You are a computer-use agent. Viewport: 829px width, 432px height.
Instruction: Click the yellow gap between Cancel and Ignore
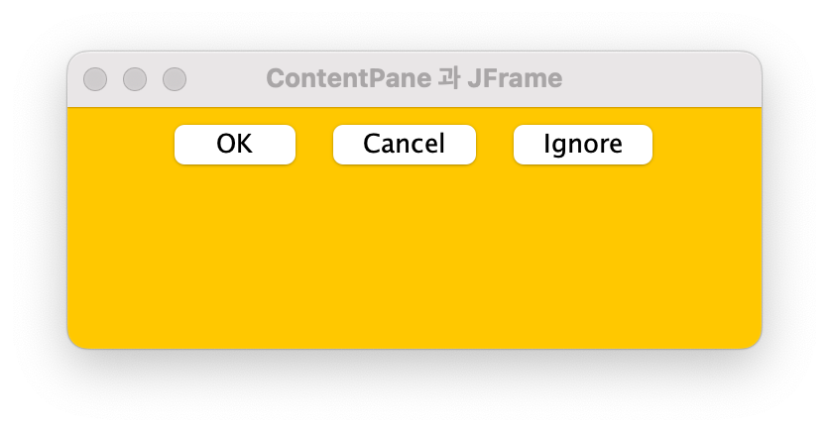(x=495, y=145)
